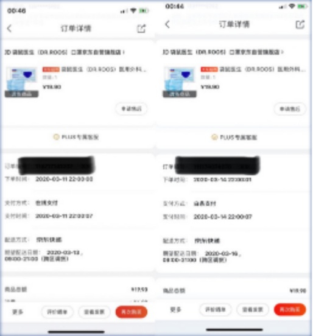The image size is (313, 336).
Task: Tap PLUS customer service icon on right
Action: [214, 137]
